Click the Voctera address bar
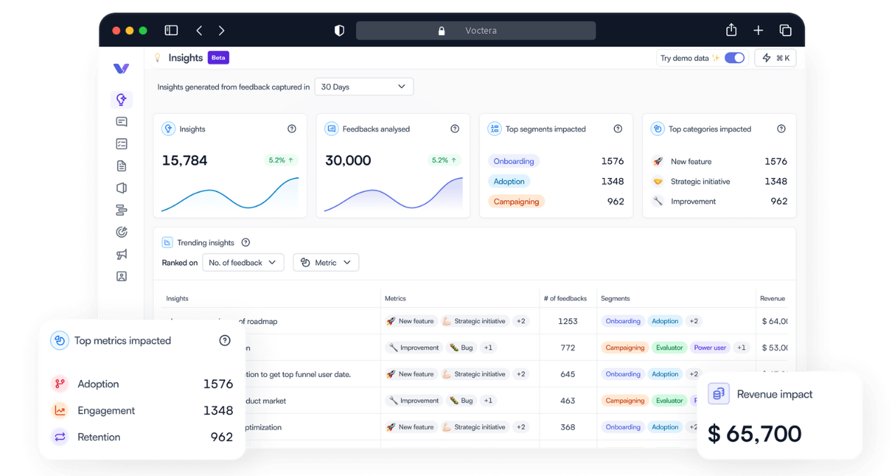This screenshot has width=896, height=476. [x=476, y=30]
